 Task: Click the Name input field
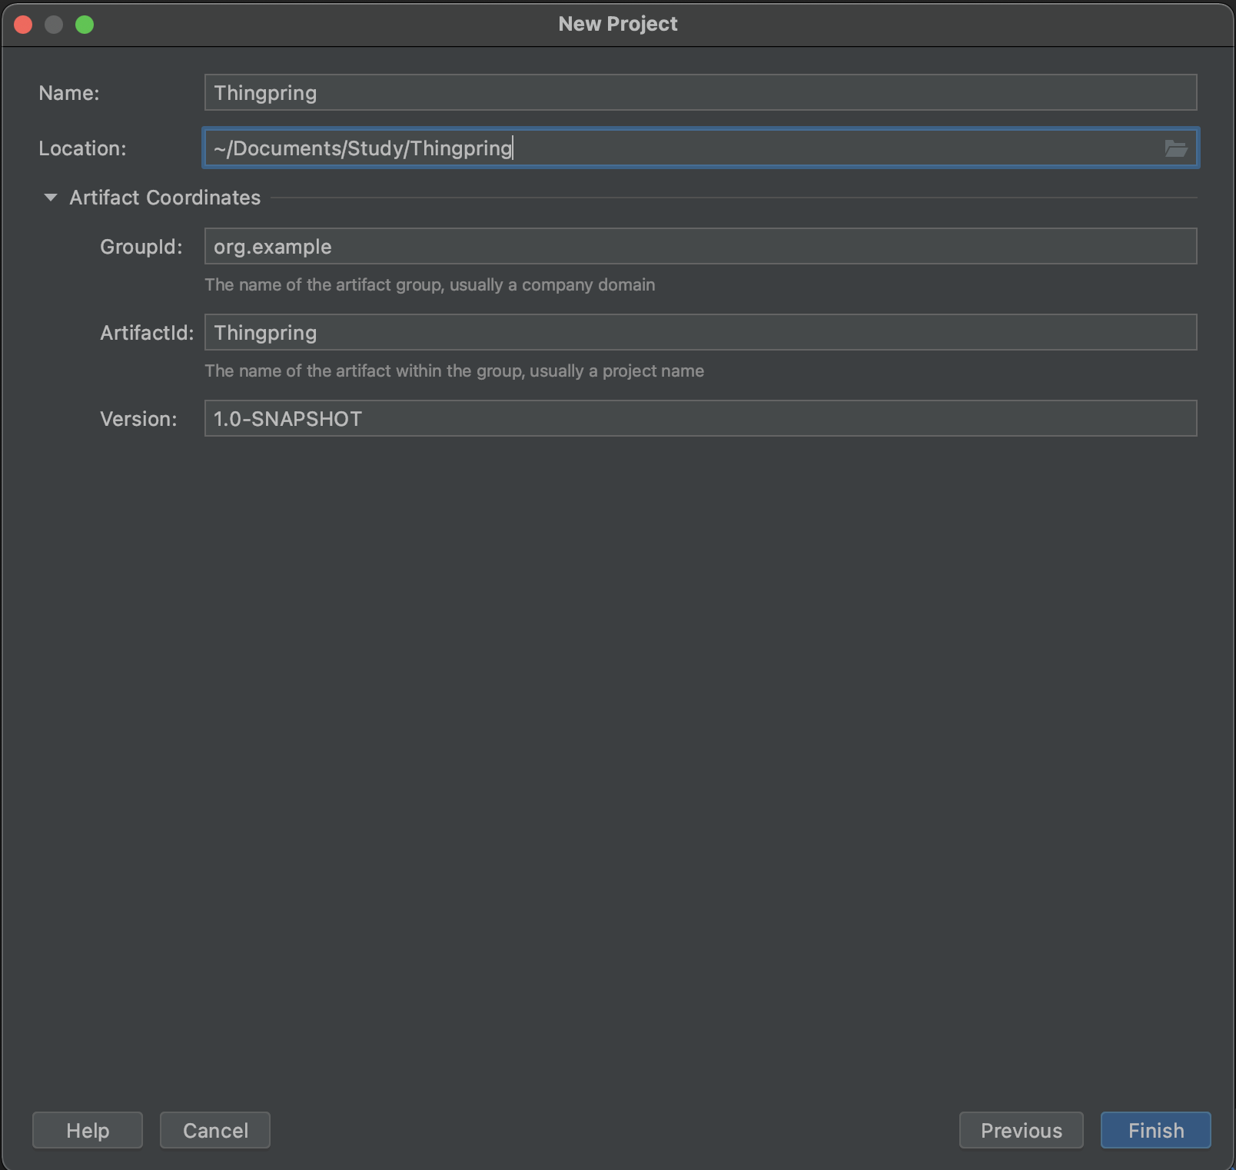coord(700,92)
